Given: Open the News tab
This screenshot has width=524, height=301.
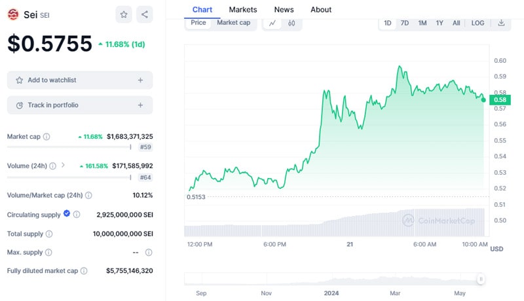Looking at the screenshot, I should (x=284, y=10).
